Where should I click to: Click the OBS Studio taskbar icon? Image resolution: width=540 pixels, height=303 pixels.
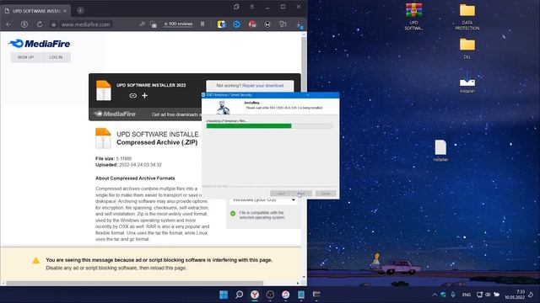[270, 295]
